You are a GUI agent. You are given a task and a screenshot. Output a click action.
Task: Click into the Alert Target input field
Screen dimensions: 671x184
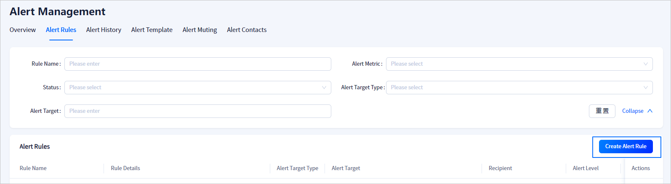(x=198, y=111)
